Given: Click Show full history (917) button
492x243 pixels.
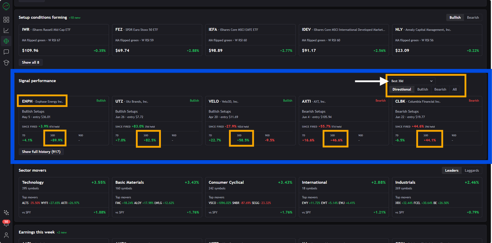Looking at the screenshot, I should [x=41, y=152].
